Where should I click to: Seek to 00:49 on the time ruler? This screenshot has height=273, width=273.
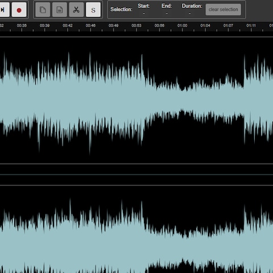coord(113,26)
